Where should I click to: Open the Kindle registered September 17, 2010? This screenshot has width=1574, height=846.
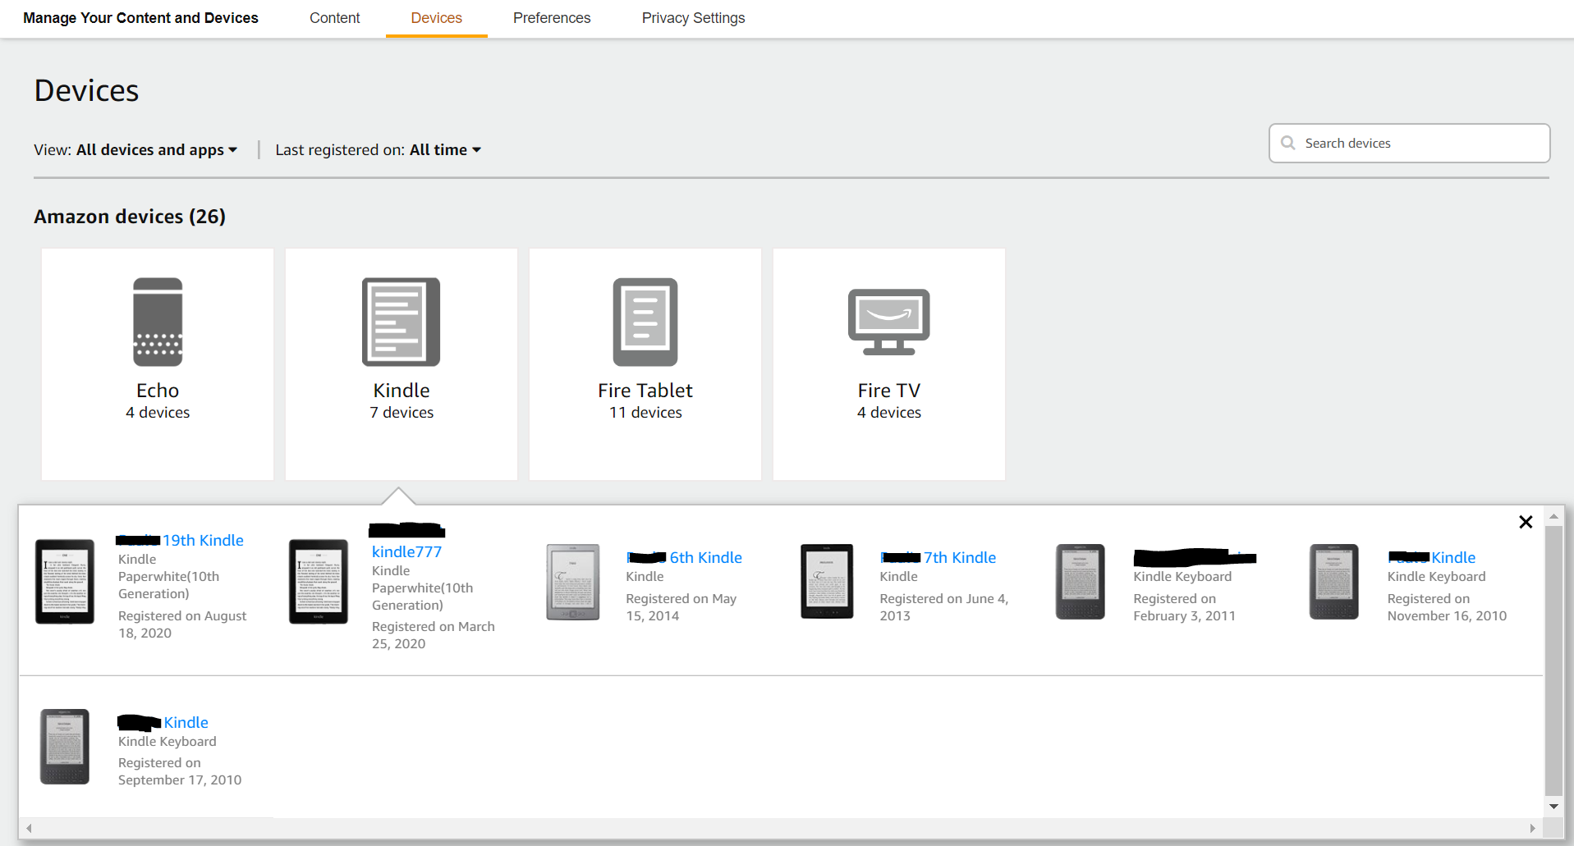point(186,723)
